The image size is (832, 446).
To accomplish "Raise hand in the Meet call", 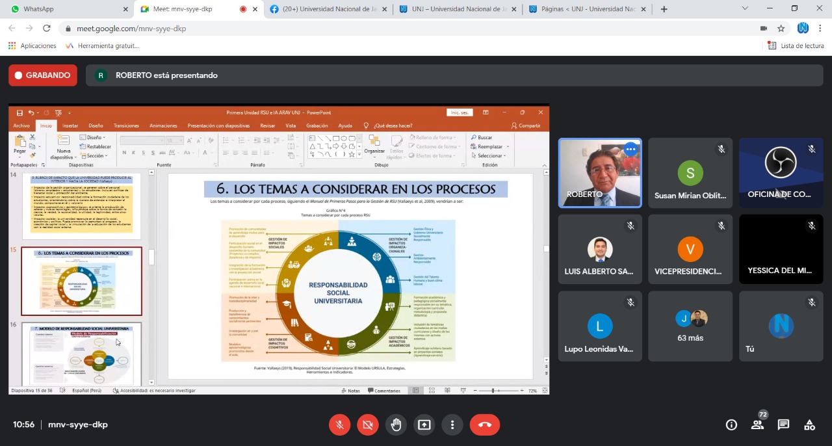I will (x=396, y=425).
